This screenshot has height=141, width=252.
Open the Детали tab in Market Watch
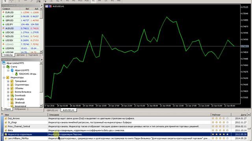[x=20, y=55]
